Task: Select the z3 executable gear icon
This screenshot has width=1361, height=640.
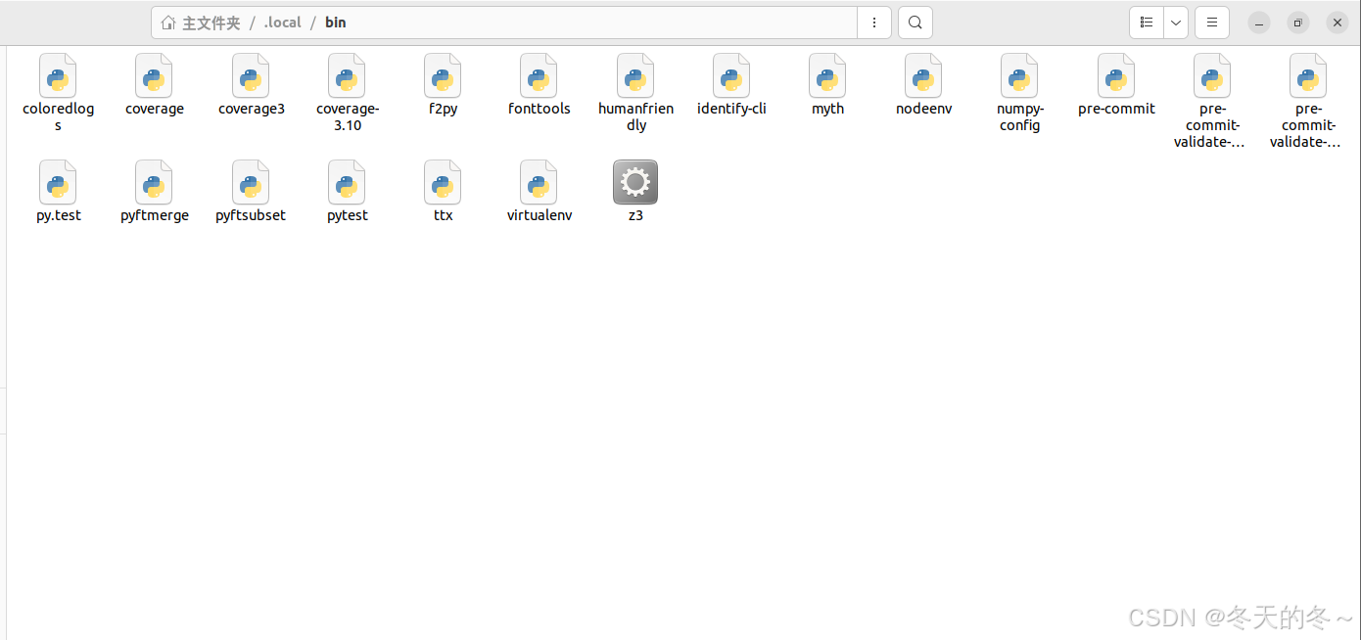Action: click(x=635, y=183)
